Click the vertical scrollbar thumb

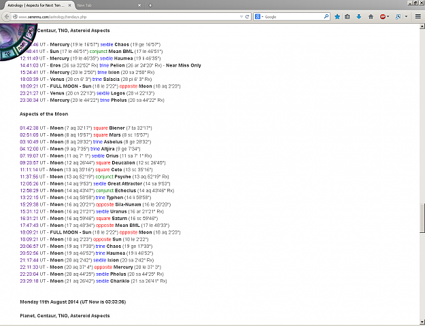pos(422,218)
